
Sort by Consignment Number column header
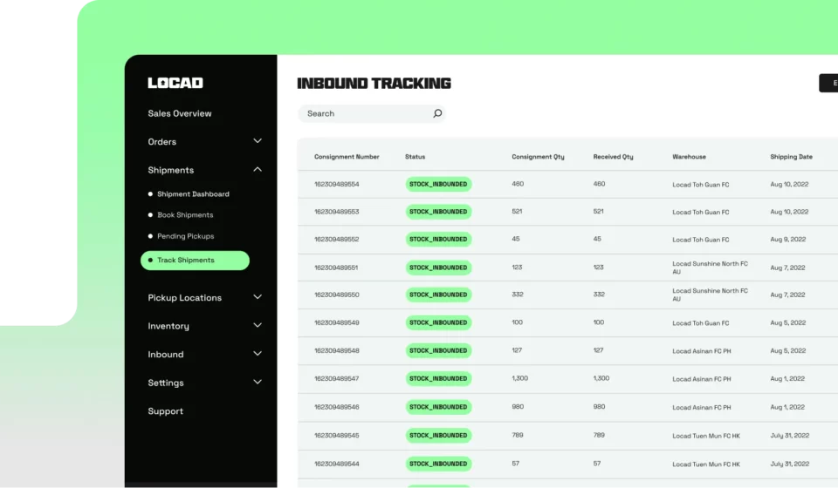point(347,157)
